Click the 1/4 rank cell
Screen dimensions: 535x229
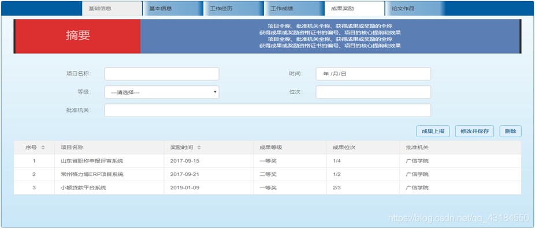coord(363,161)
